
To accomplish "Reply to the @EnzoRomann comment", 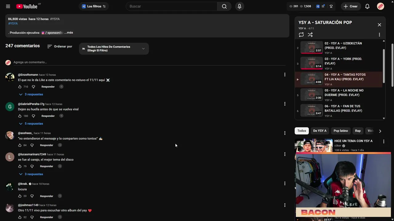I will tap(48, 87).
